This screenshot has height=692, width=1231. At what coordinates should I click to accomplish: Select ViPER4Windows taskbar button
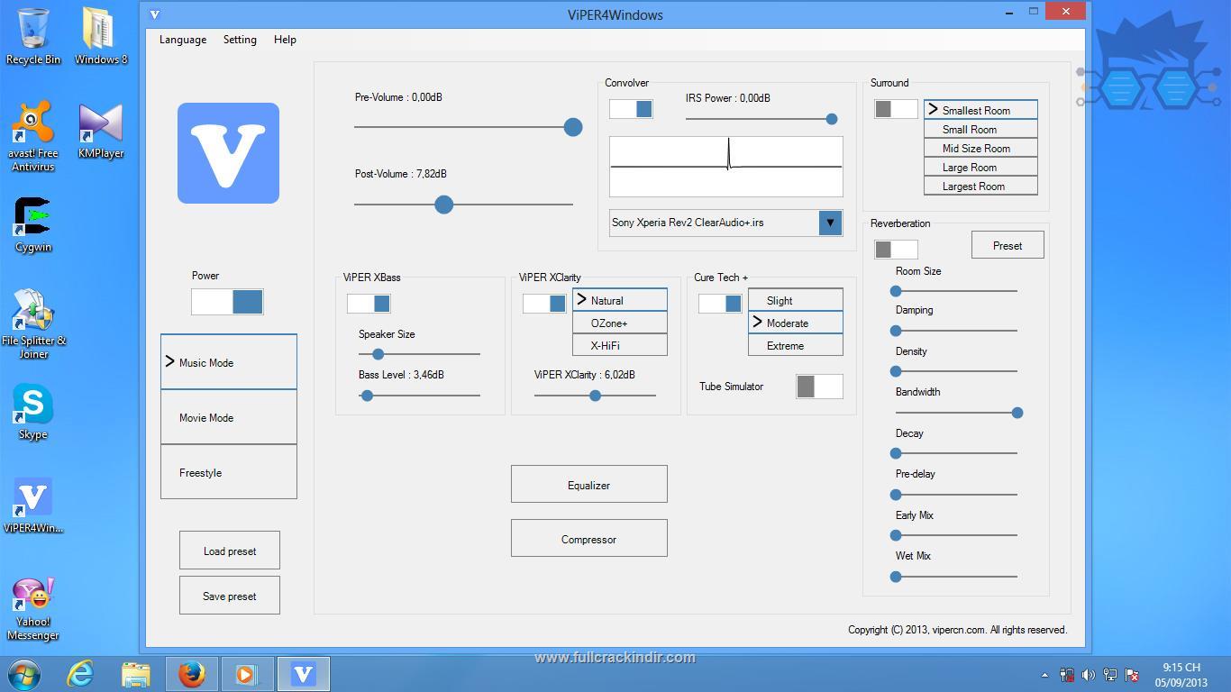point(303,674)
